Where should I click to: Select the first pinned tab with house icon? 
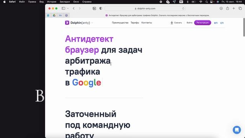click(x=48, y=15)
